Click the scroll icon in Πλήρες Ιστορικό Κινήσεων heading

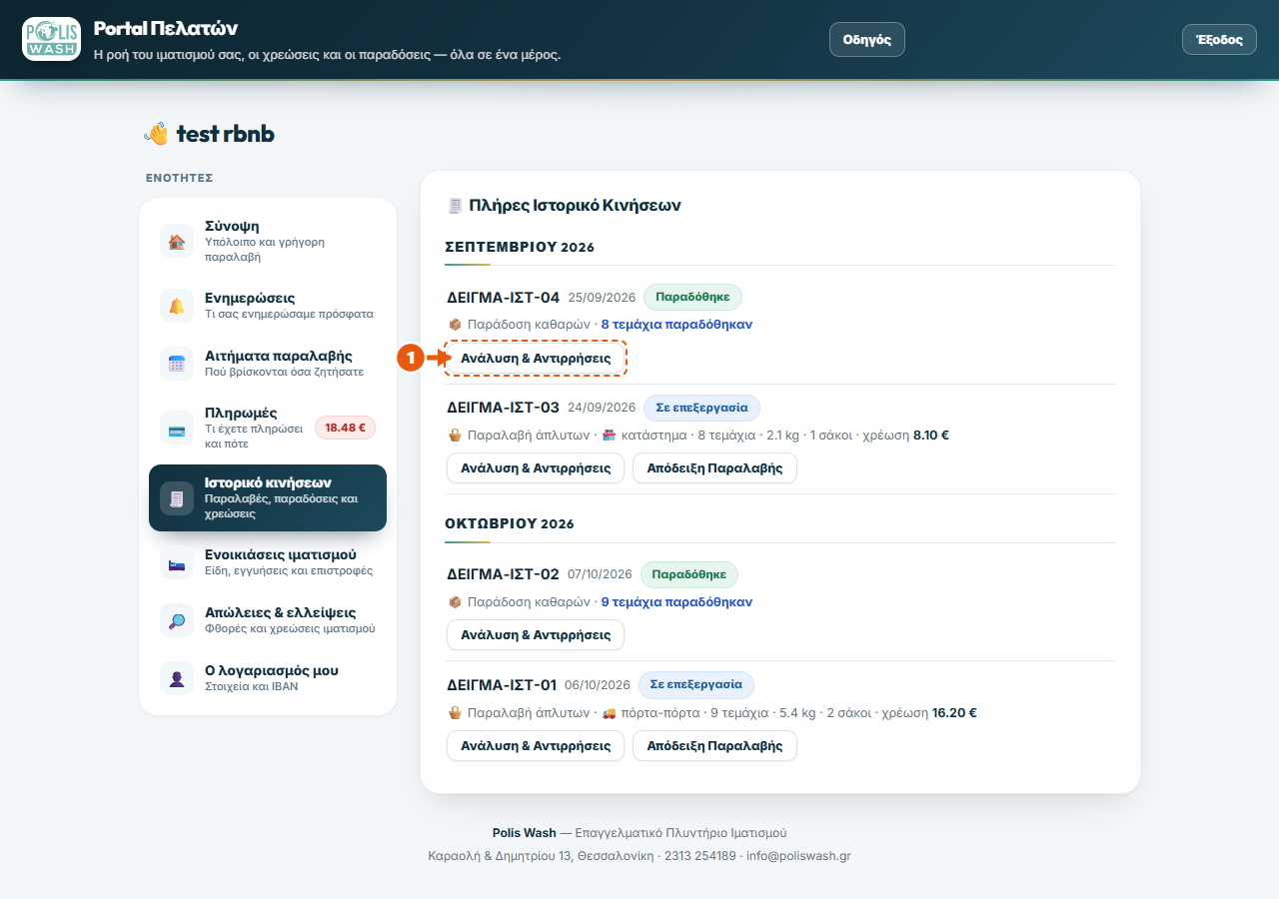456,206
